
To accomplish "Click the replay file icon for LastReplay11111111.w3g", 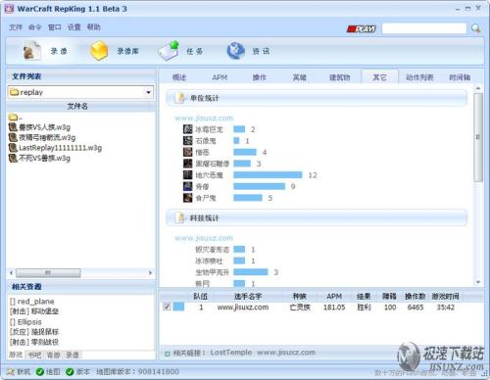I will 13,148.
